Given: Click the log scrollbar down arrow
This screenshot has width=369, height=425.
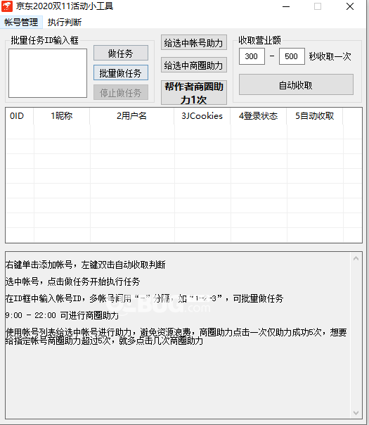Looking at the screenshot, I should point(356,413).
